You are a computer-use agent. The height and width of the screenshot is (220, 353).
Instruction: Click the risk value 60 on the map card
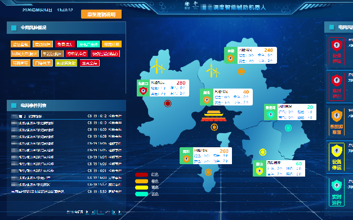coord(299,164)
